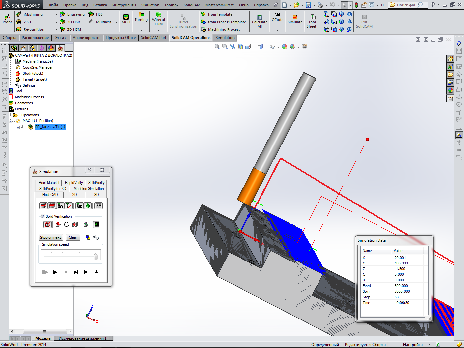This screenshot has width=464, height=348.
Task: Open simulation data table icon
Action: coord(99,206)
